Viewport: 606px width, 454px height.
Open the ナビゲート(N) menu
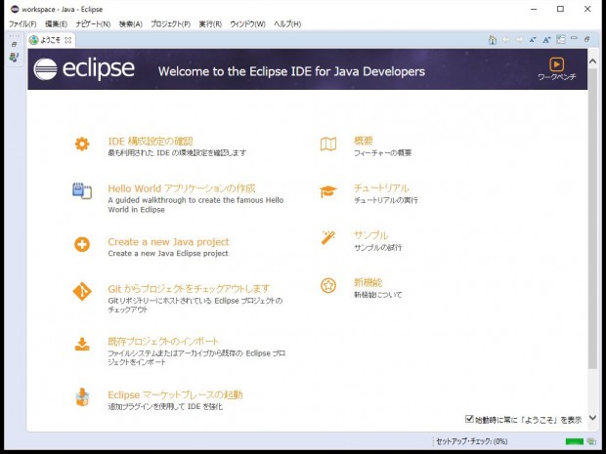coord(93,24)
